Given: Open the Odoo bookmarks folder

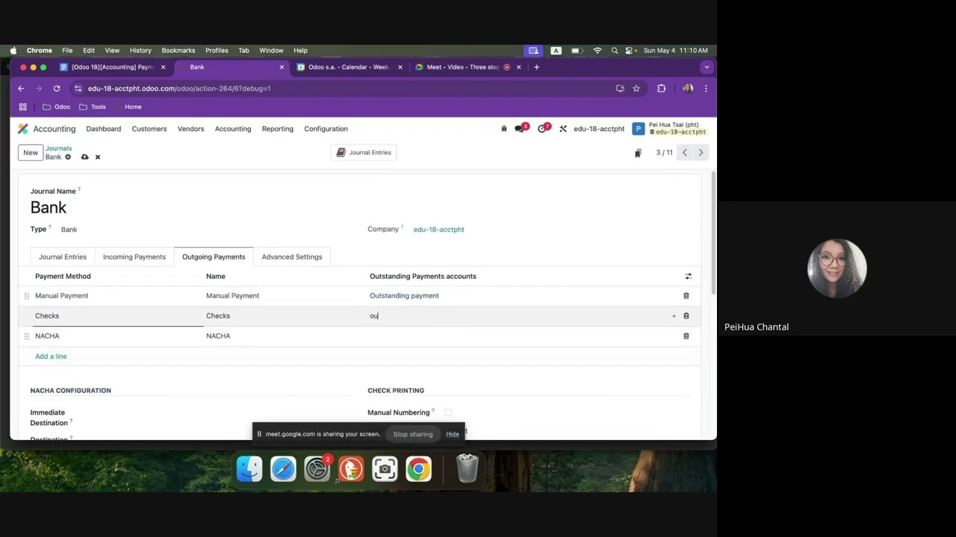Looking at the screenshot, I should pyautogui.click(x=57, y=107).
